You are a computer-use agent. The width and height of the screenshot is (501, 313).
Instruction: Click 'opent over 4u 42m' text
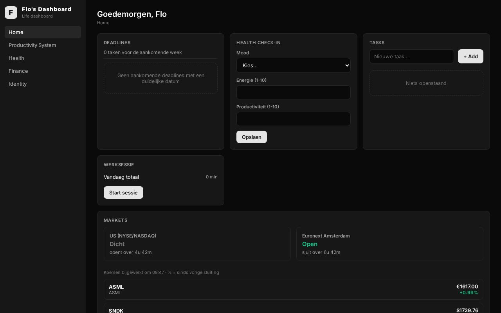131,252
